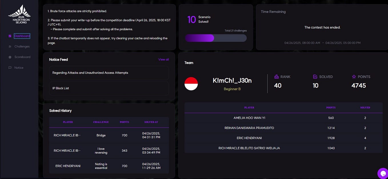Click the Scenario Solved progress bar
Screen dimensions: 388x179
pos(216,38)
